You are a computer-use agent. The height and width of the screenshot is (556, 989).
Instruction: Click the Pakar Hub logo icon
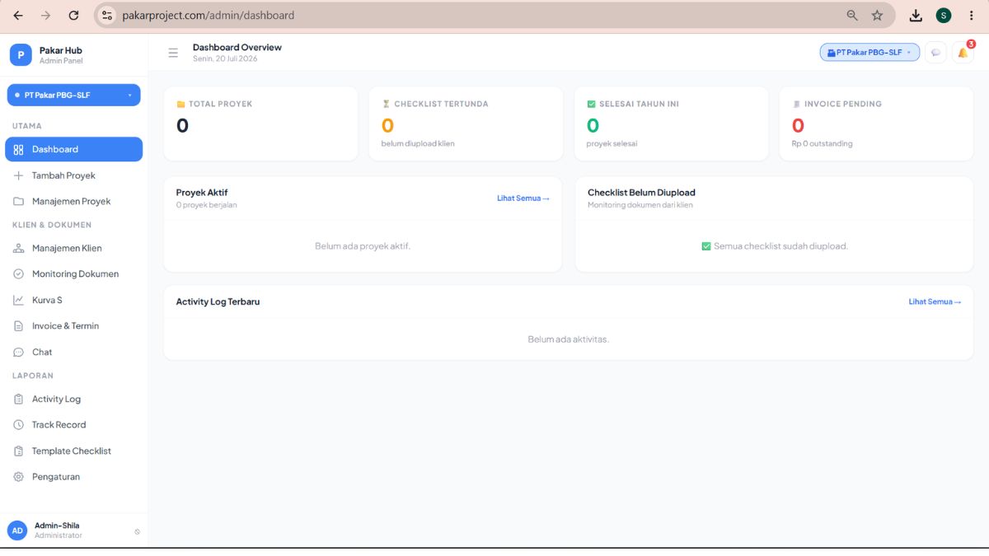coord(21,54)
